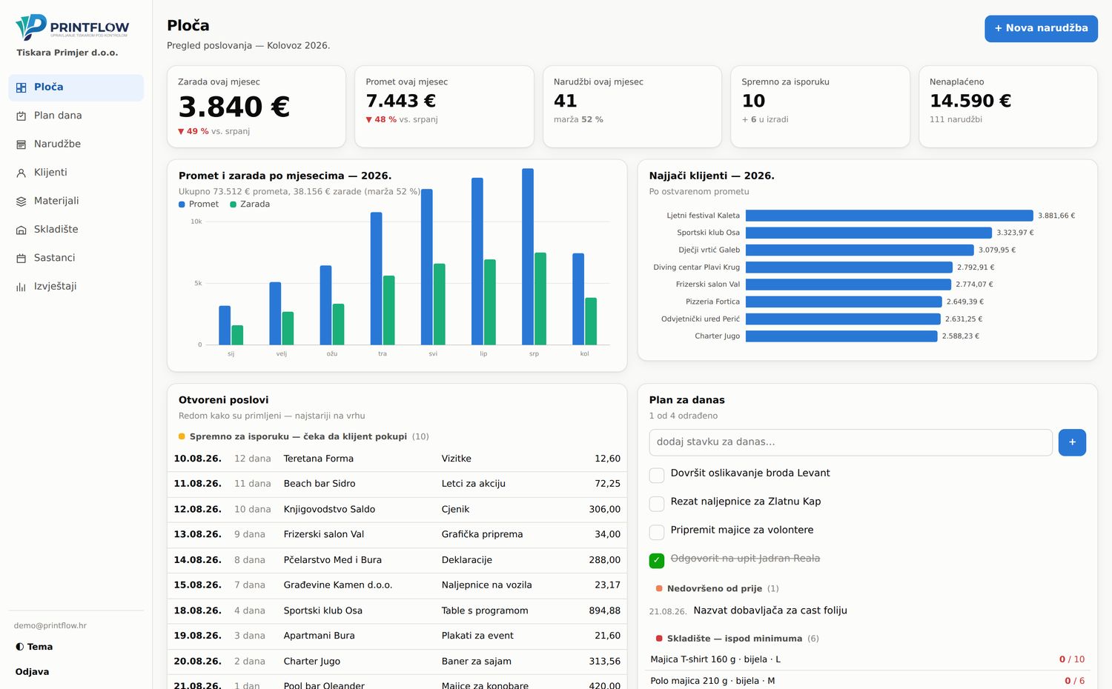Click the Zarada ovaj mjesec card

(257, 107)
